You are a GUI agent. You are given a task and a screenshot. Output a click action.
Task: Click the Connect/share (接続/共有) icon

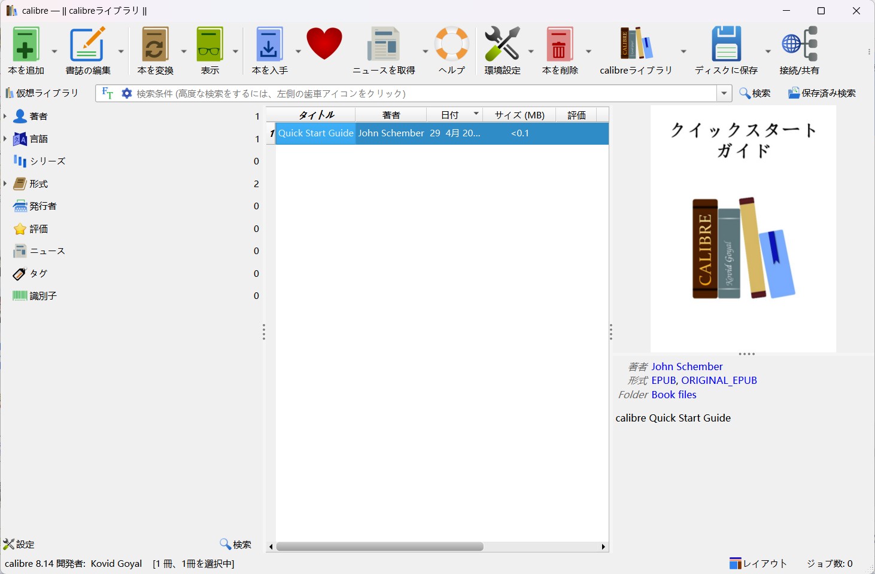coord(799,45)
